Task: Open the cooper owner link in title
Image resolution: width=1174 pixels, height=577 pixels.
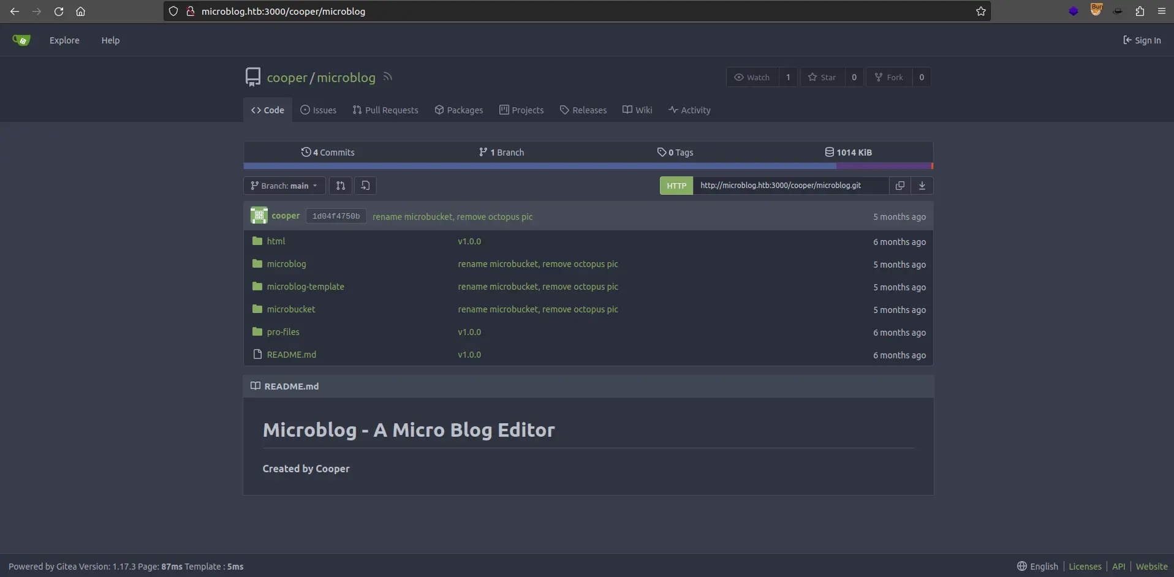Action: point(287,78)
